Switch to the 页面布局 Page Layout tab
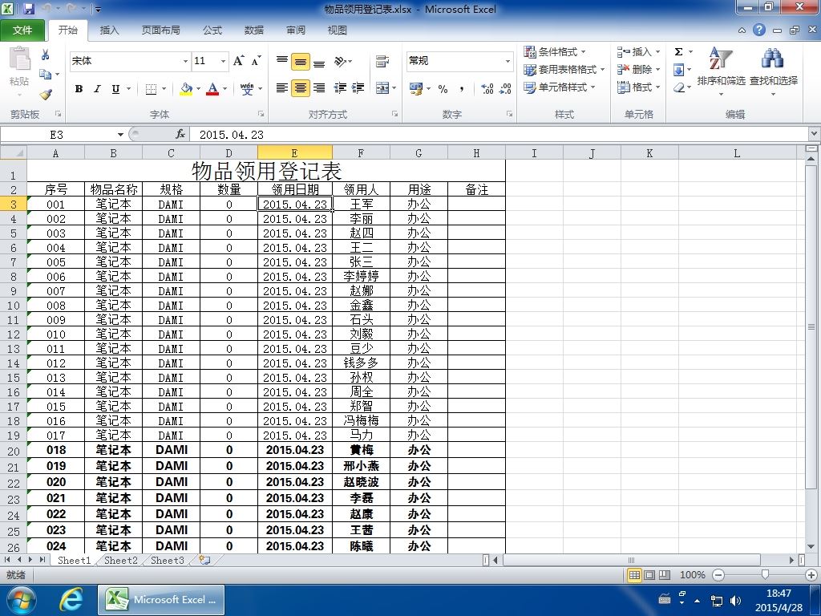This screenshot has height=616, width=821. [x=160, y=30]
